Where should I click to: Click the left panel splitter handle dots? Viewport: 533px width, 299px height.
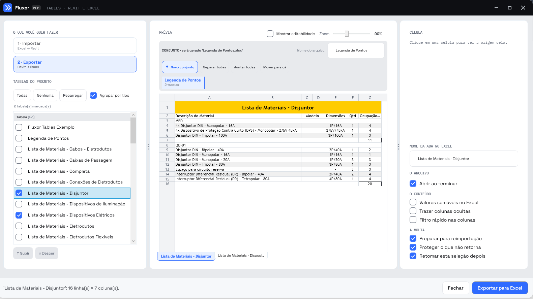(x=148, y=146)
